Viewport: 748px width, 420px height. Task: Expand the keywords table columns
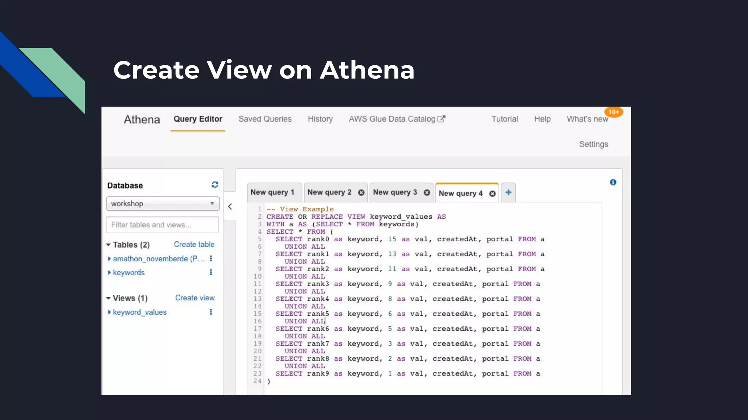click(x=109, y=272)
